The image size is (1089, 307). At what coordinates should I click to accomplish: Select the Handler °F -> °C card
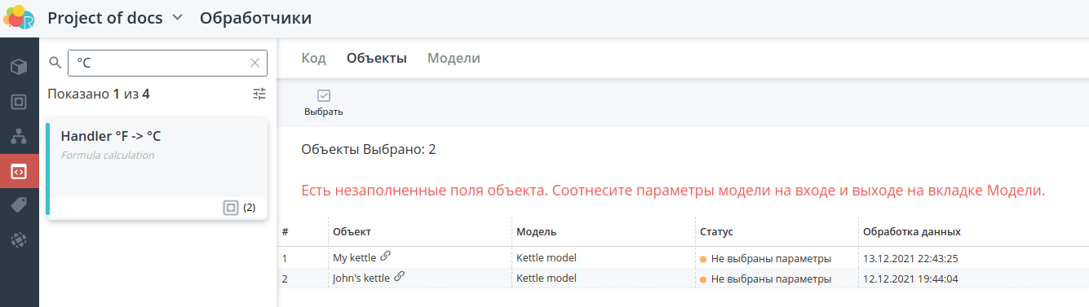(x=157, y=170)
